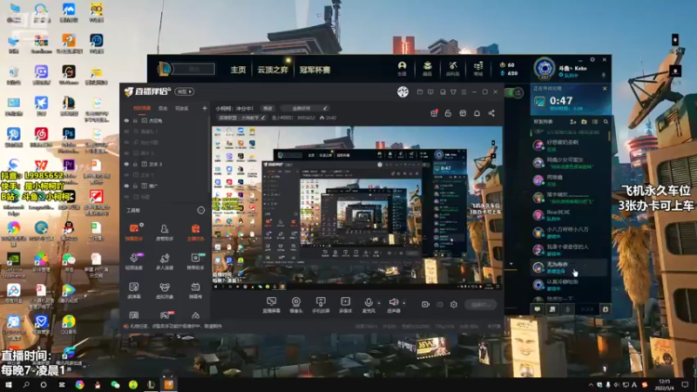
Task: Select the 可改名 scene tab
Action: coord(181,108)
